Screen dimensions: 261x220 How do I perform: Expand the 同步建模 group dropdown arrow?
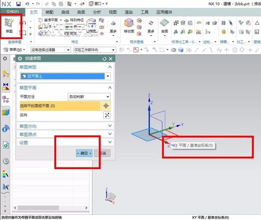(154, 42)
